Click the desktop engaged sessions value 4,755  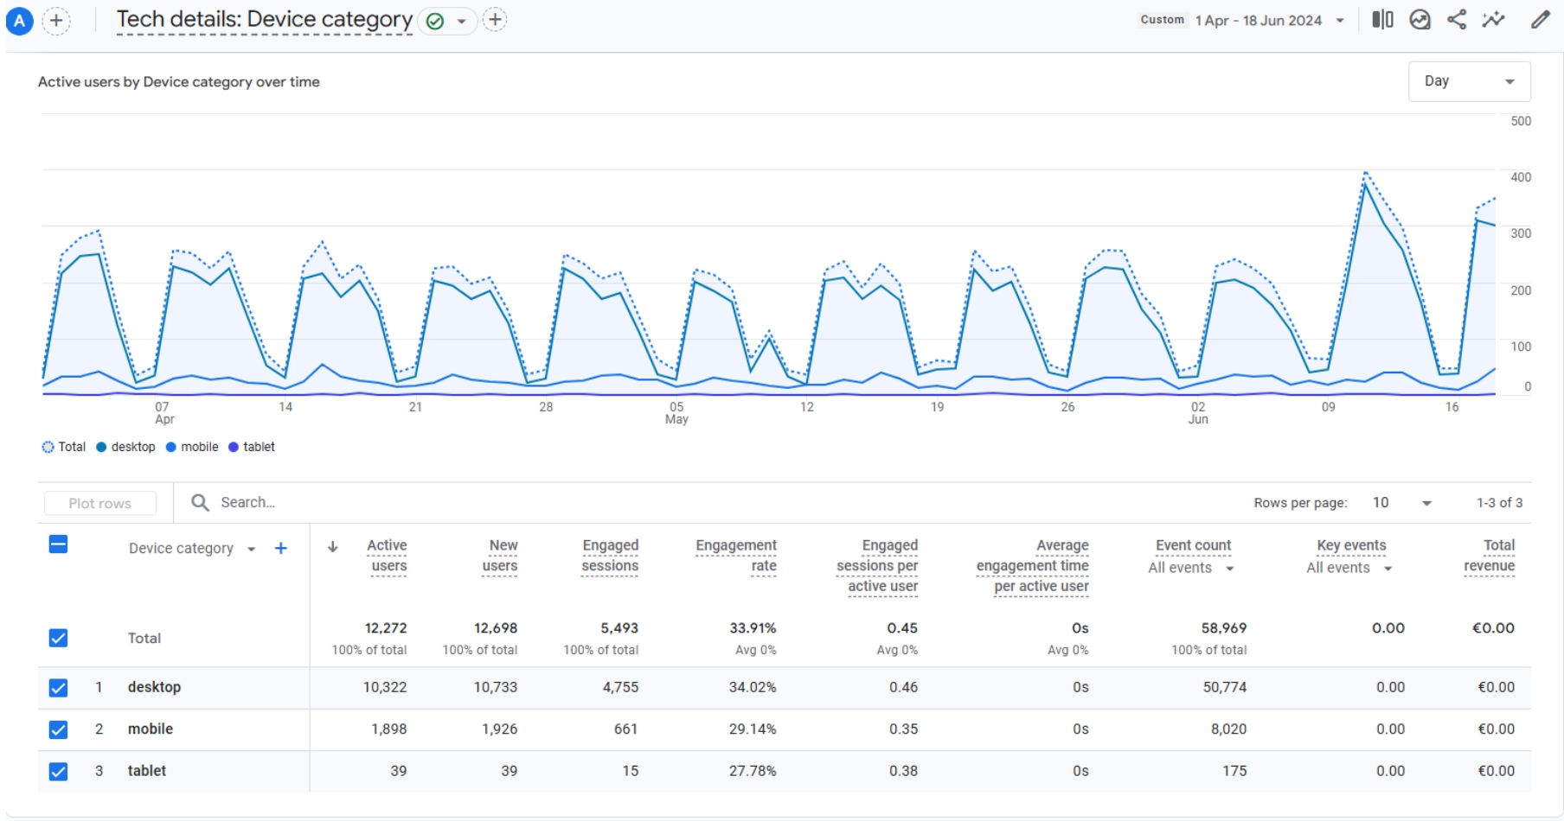pyautogui.click(x=620, y=687)
